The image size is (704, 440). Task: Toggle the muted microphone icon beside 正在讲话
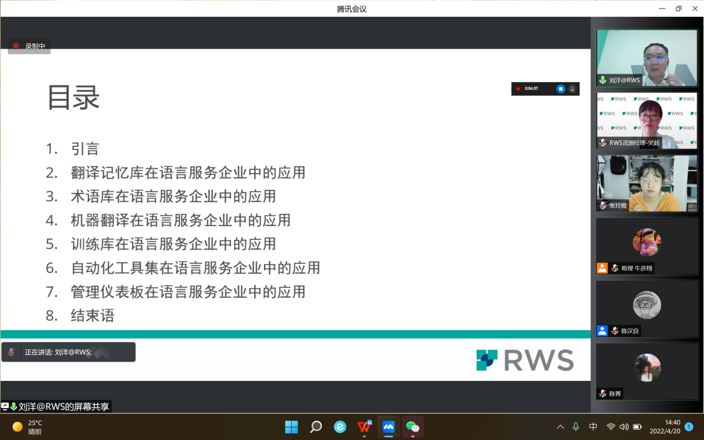coord(12,352)
